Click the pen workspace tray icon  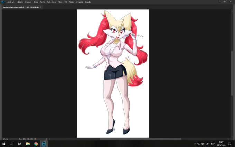coord(208,144)
